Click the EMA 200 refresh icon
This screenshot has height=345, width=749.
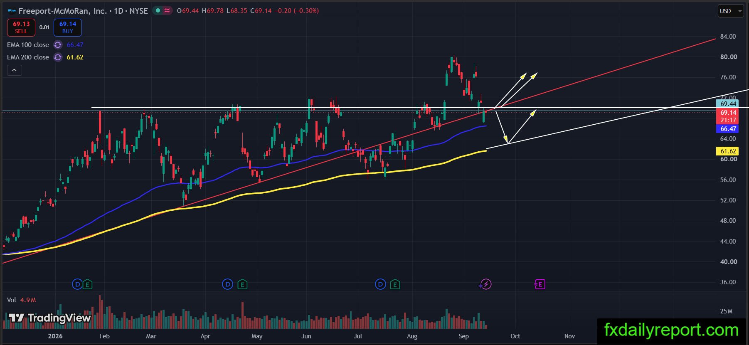click(58, 57)
